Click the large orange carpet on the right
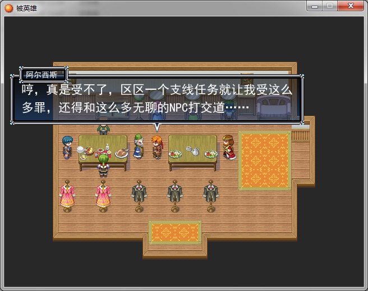Image resolution: width=368 pixels, height=291 pixels. (265, 161)
